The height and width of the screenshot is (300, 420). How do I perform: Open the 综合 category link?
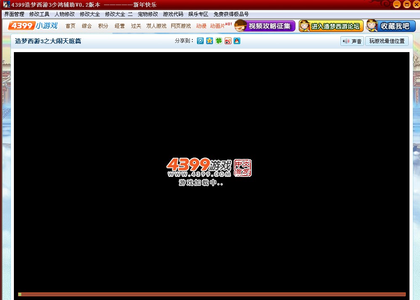coord(87,26)
